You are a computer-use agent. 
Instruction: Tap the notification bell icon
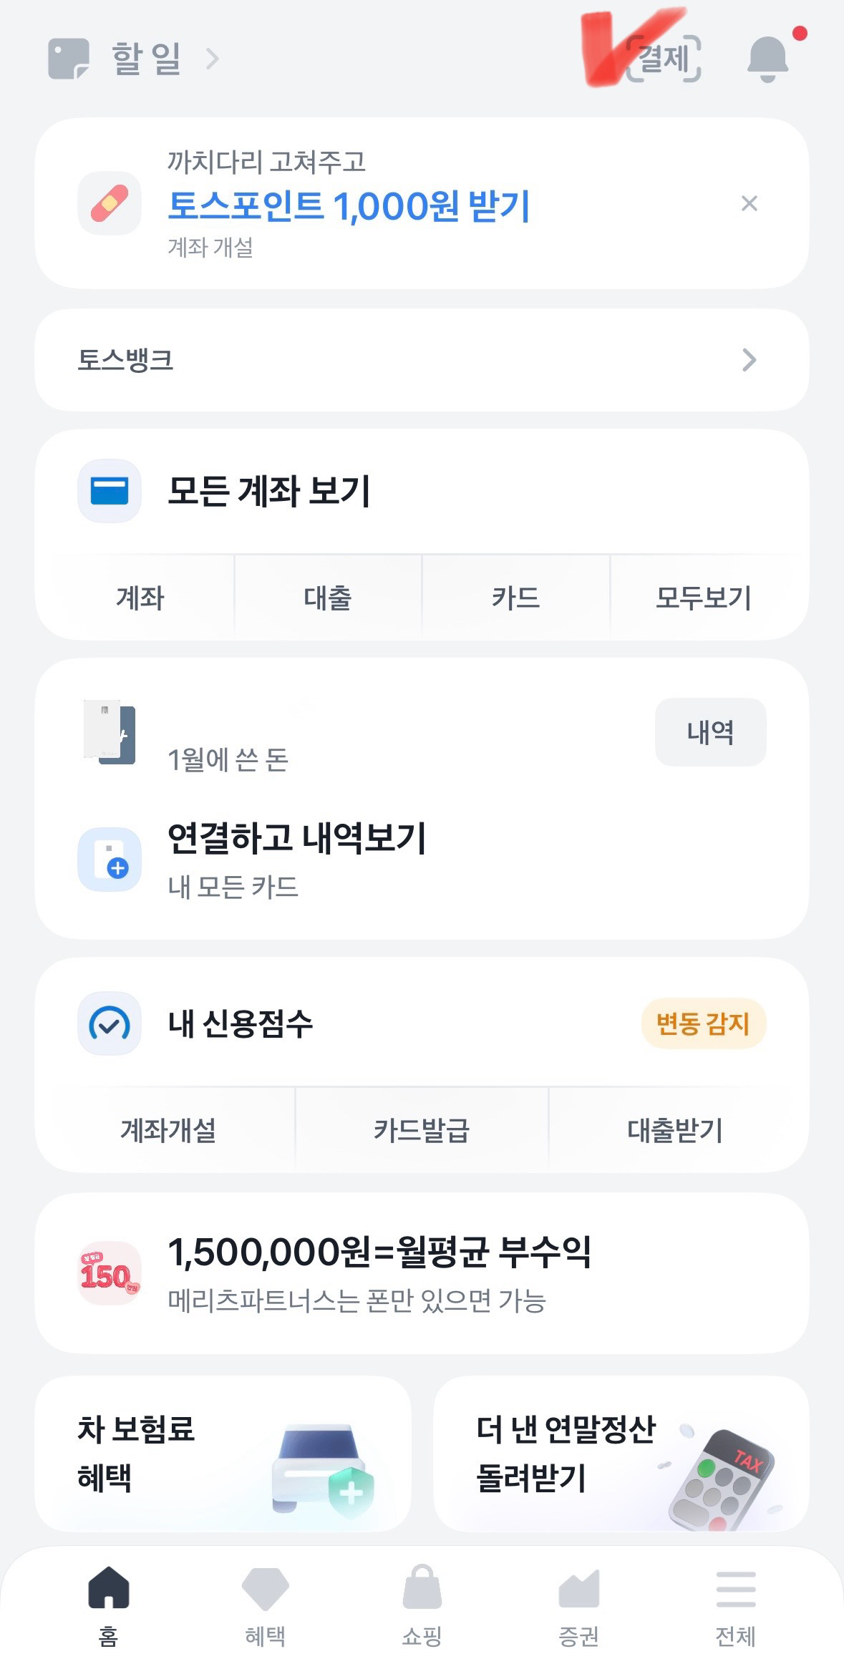[x=767, y=58]
